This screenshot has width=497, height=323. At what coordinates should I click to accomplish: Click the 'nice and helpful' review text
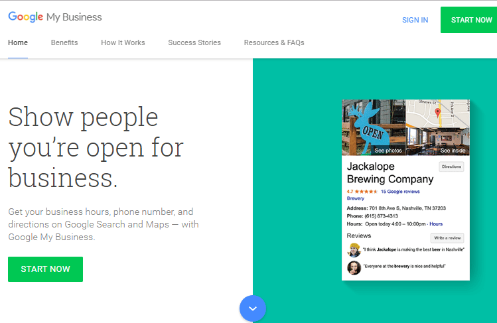coord(404,267)
